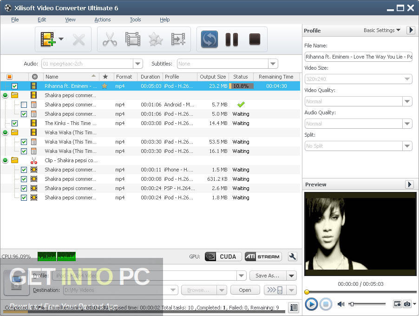419x316 pixels.
Task: Click the Add File icon
Action: [x=48, y=39]
